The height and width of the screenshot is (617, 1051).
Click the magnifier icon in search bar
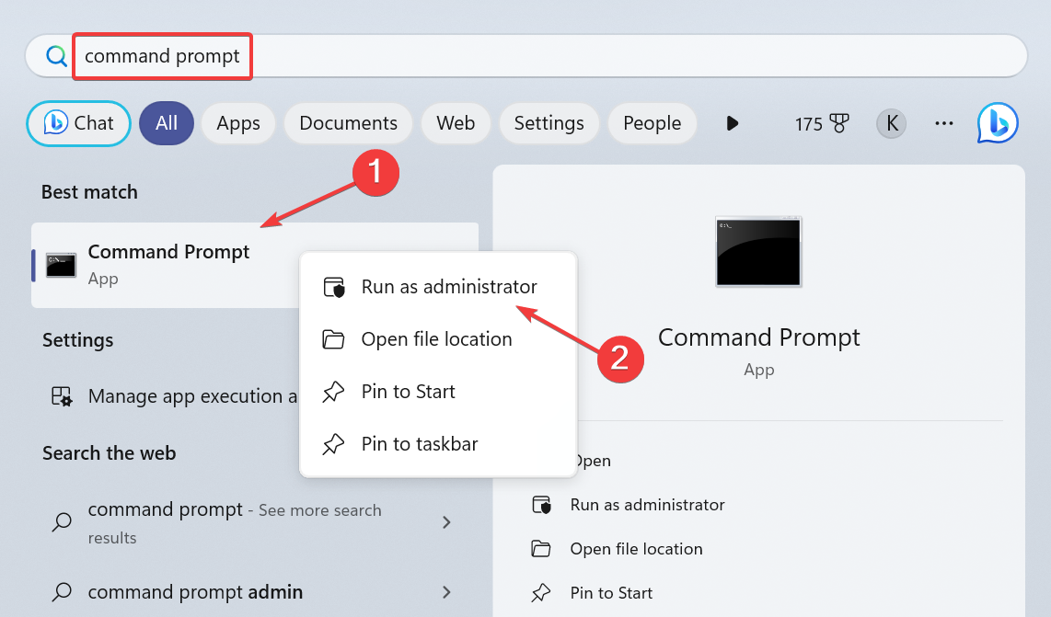57,56
